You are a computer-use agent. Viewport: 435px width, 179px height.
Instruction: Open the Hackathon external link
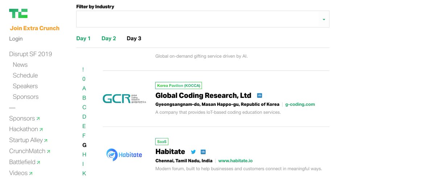tap(26, 129)
